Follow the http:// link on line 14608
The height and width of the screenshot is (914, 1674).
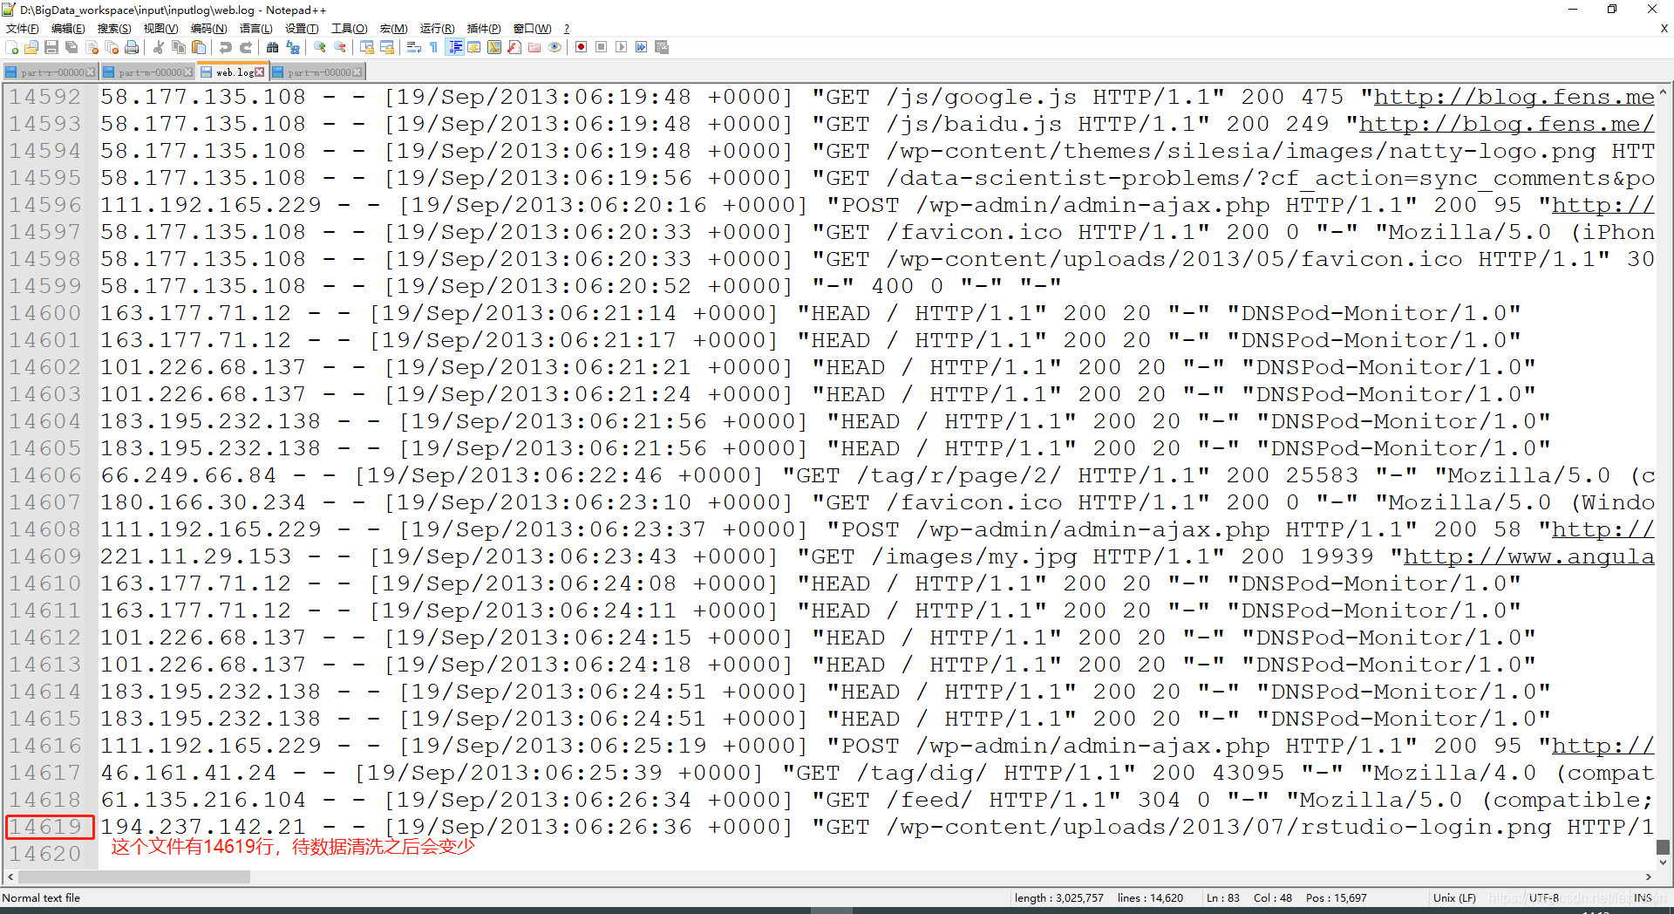(1603, 529)
